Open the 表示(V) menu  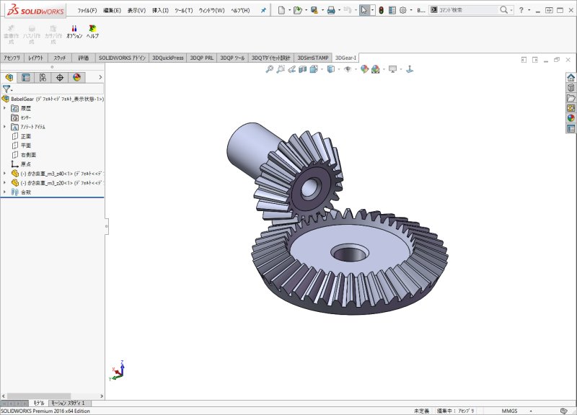(136, 10)
